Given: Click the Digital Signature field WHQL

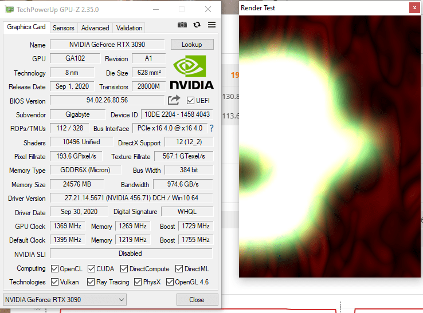Looking at the screenshot, I should click(187, 212).
